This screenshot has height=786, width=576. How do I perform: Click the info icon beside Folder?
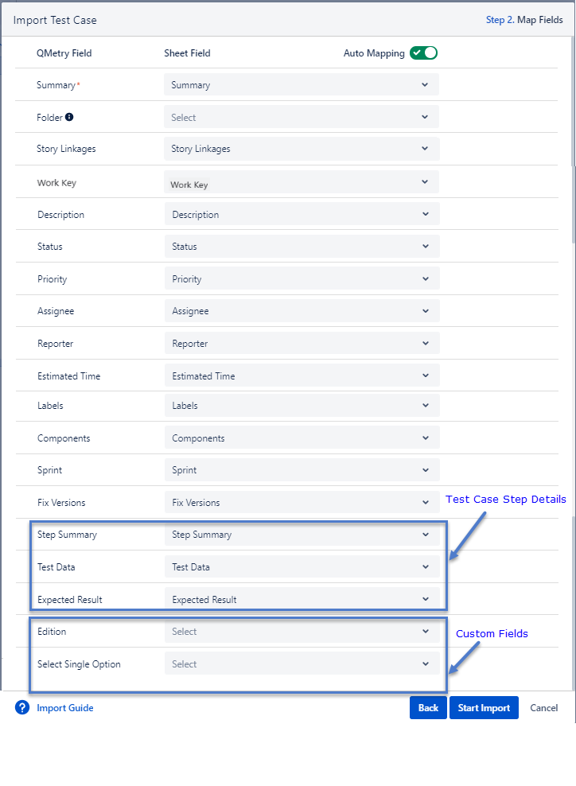pos(67,116)
